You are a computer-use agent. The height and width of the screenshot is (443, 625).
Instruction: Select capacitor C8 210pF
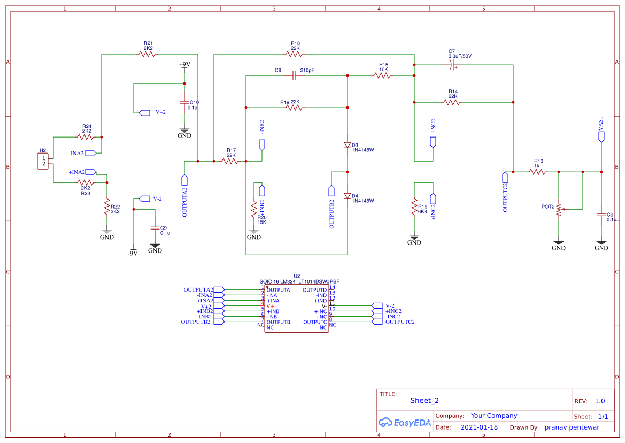tap(294, 75)
